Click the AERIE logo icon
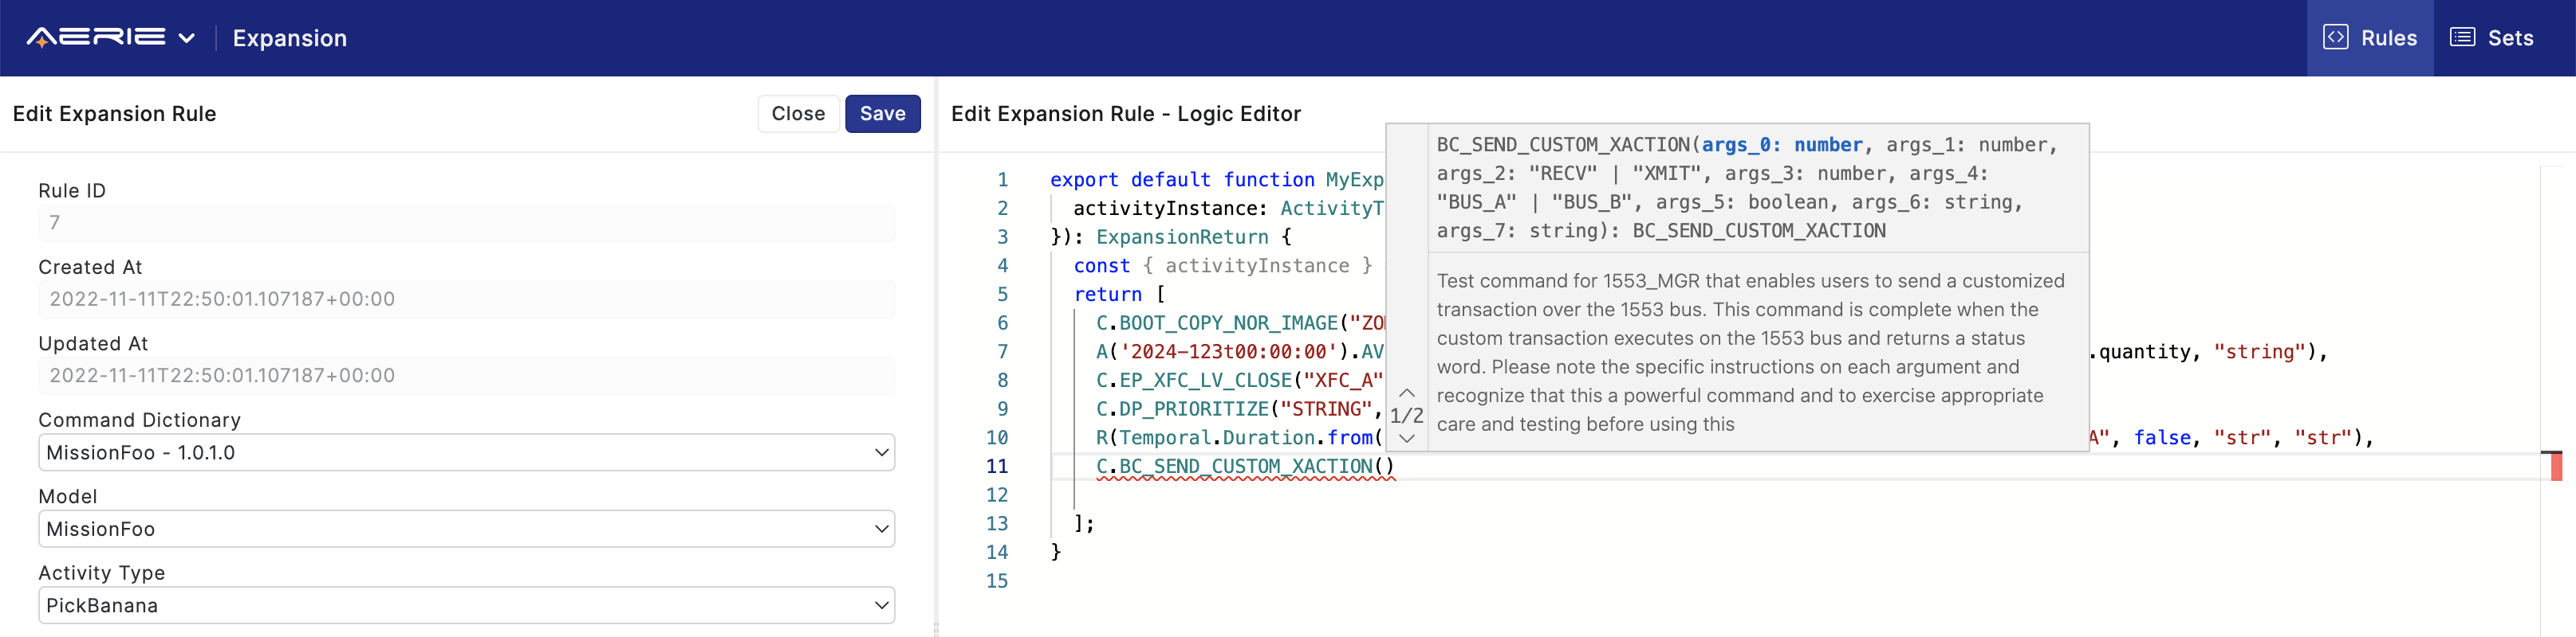 click(96, 38)
